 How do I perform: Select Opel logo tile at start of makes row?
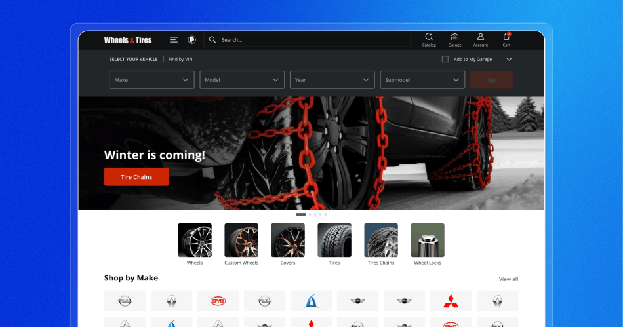pyautogui.click(x=125, y=301)
